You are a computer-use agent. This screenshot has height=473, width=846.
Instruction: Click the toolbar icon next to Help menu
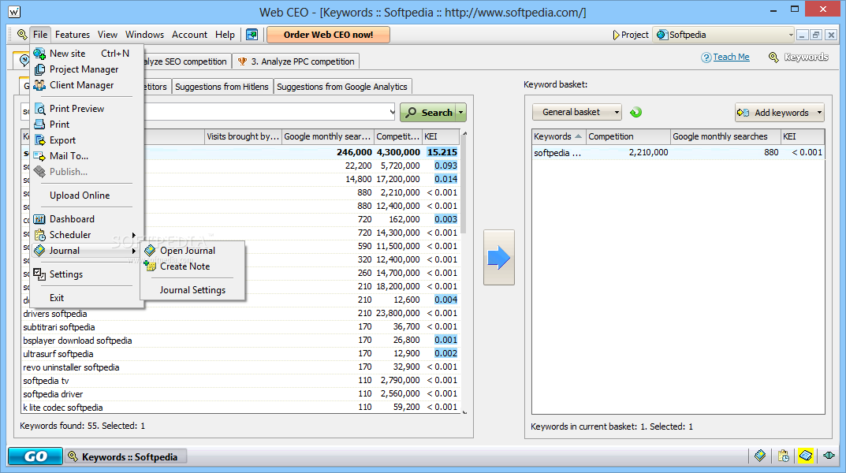point(252,35)
